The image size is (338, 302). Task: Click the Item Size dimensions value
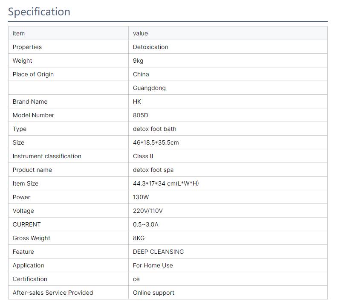pos(166,183)
